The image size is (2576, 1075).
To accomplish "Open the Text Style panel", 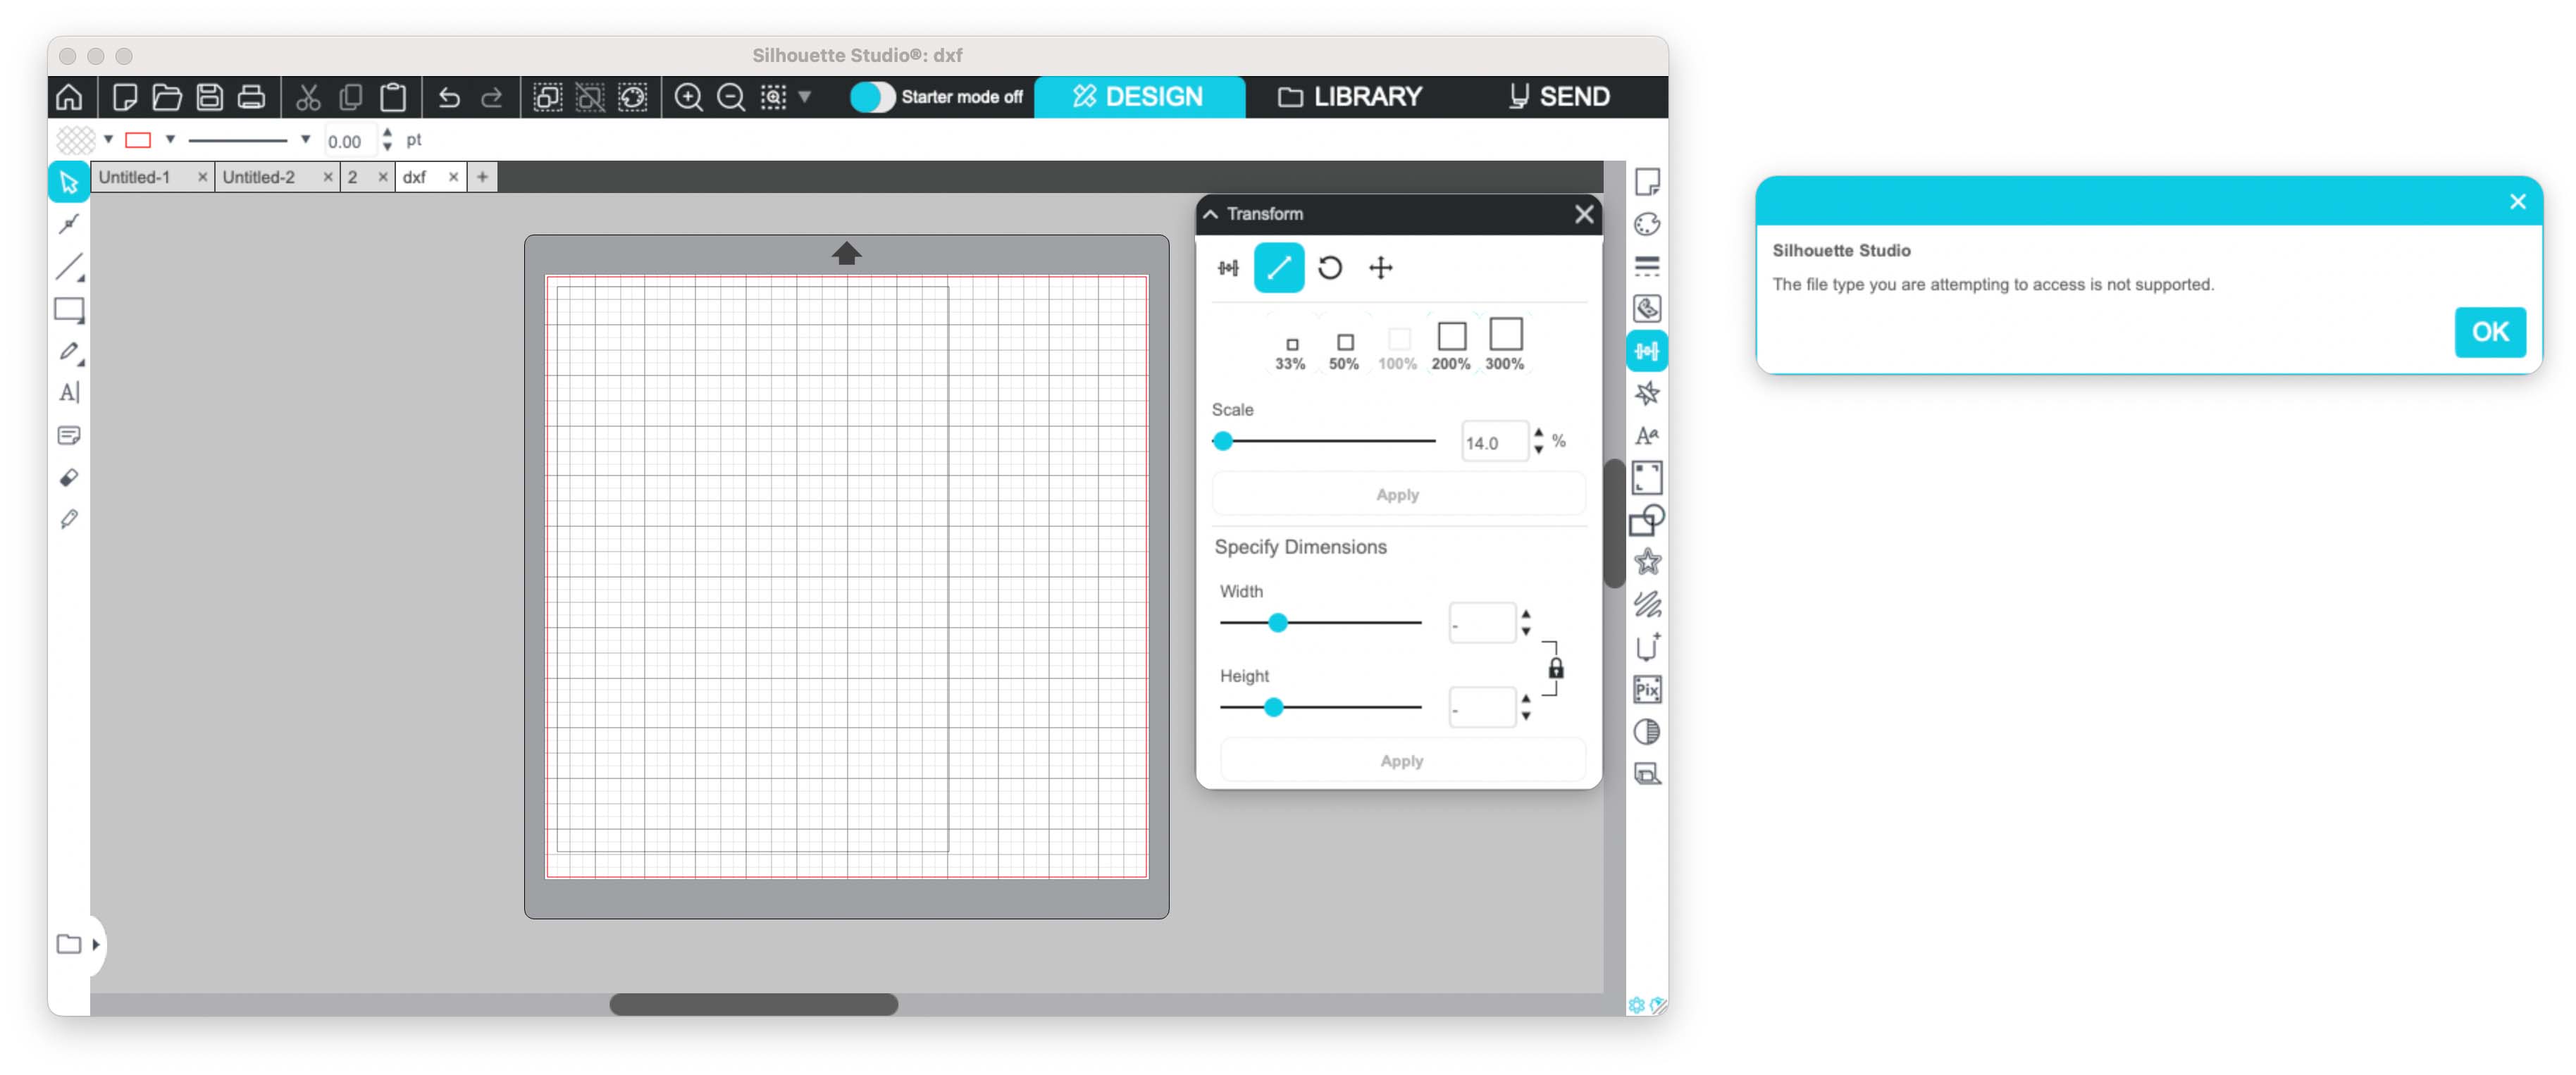I will click(1646, 436).
